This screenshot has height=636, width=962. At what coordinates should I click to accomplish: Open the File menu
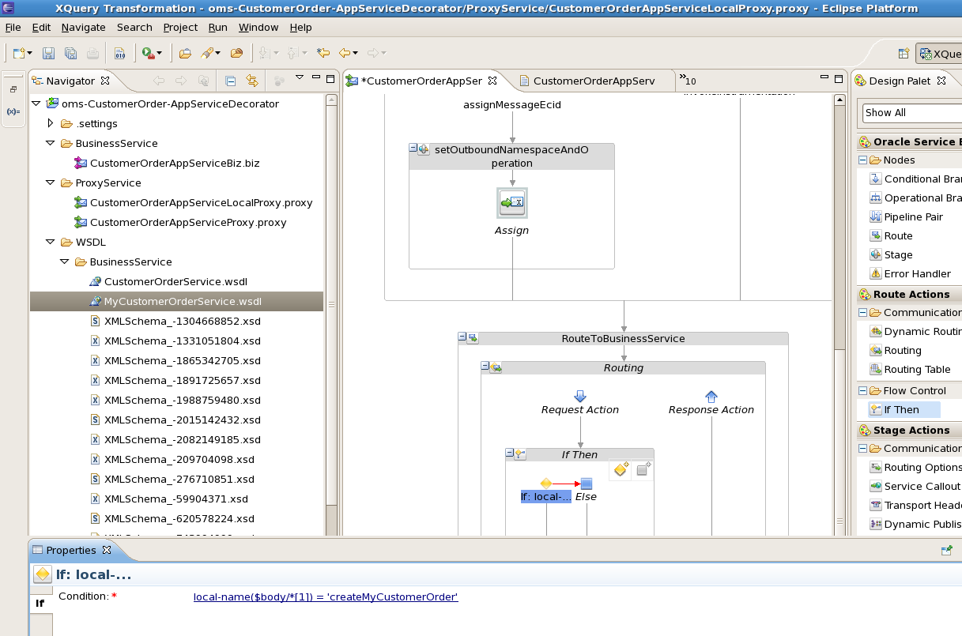point(13,27)
